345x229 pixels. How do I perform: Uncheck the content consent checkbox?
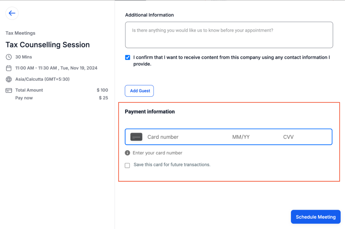pyautogui.click(x=127, y=57)
